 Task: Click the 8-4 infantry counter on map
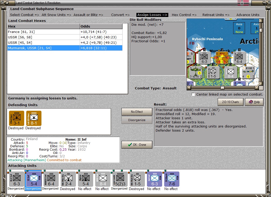pyautogui.click(x=231, y=72)
